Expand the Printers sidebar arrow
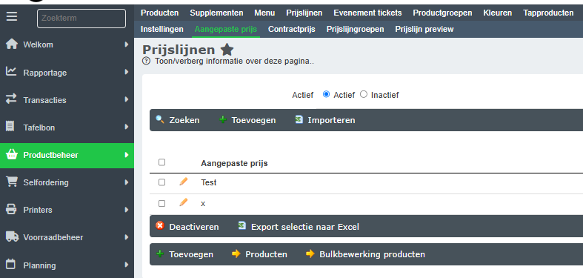The width and height of the screenshot is (583, 278). click(x=127, y=210)
